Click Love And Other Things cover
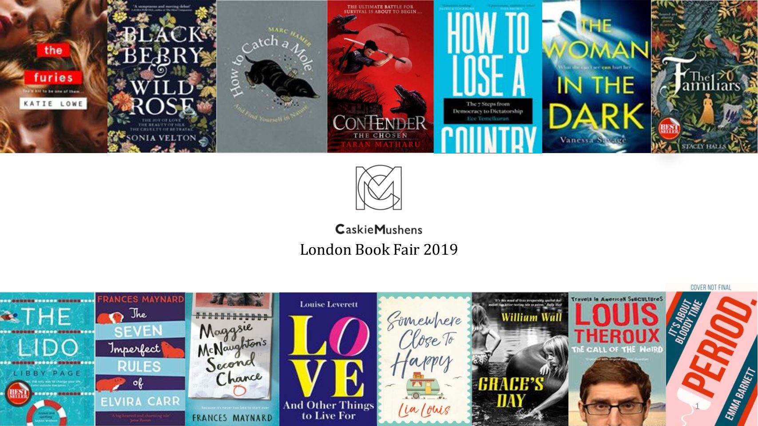The image size is (758, 426). point(328,359)
